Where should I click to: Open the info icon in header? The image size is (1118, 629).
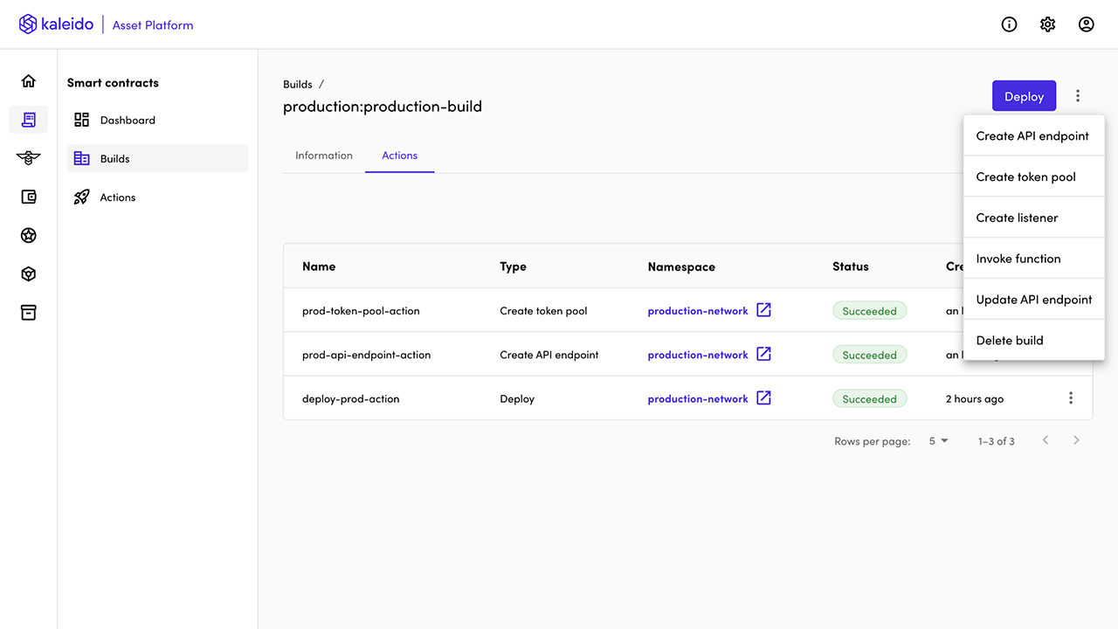pyautogui.click(x=1009, y=24)
